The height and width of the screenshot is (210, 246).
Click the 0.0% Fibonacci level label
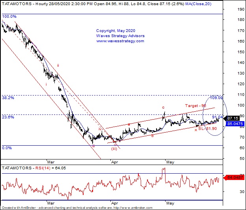pos(7,148)
